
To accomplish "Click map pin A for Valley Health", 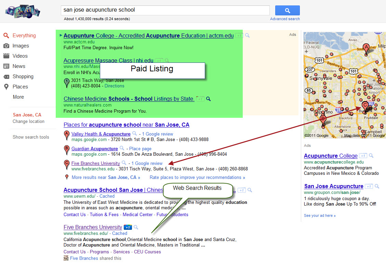I will point(66,135).
